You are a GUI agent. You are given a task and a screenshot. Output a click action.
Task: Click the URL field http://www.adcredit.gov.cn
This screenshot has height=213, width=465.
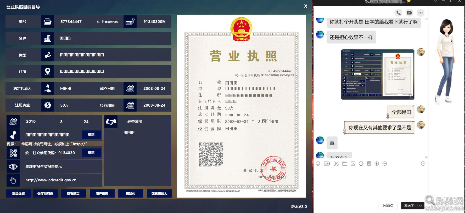(x=61, y=180)
